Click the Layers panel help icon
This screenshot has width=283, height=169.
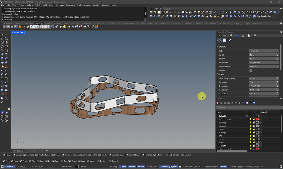pyautogui.click(x=254, y=103)
